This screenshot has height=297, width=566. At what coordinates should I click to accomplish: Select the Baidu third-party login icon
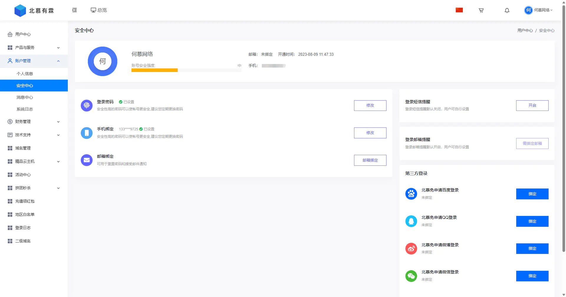(x=411, y=194)
